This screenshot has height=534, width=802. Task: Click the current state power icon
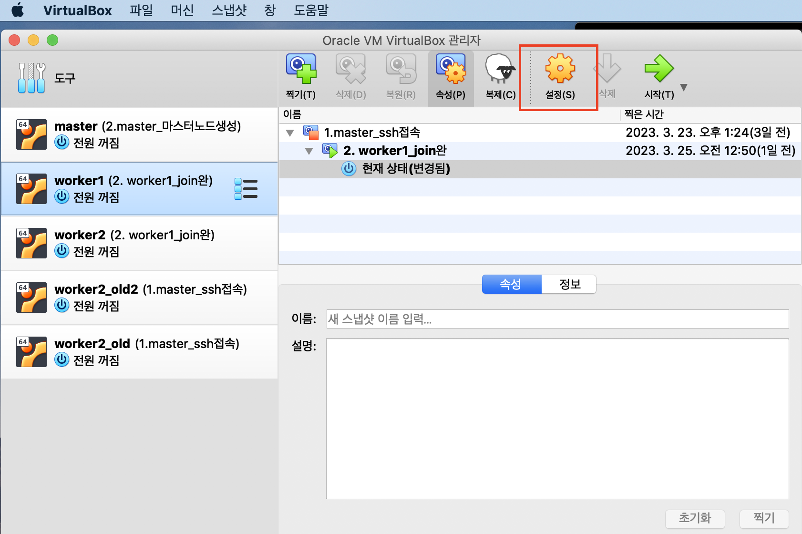[349, 169]
